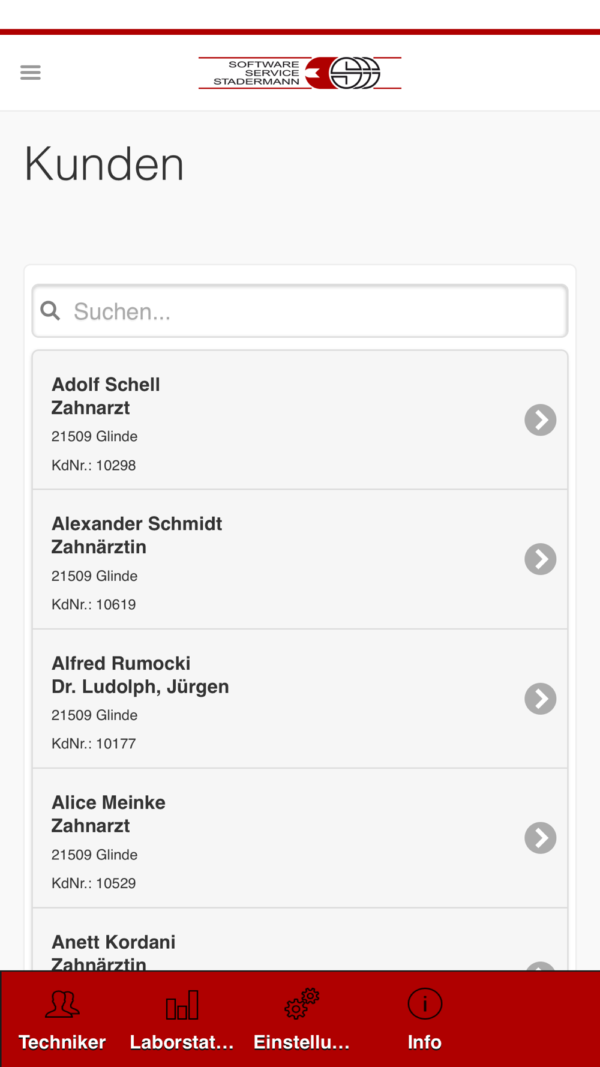600x1067 pixels.
Task: Open customer Anett Kordani entry
Action: pyautogui.click(x=300, y=940)
